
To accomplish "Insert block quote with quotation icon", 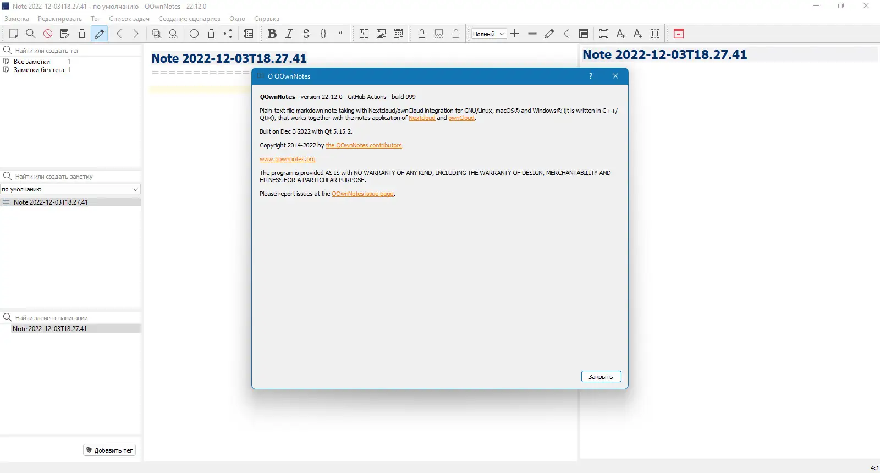I will pos(340,34).
